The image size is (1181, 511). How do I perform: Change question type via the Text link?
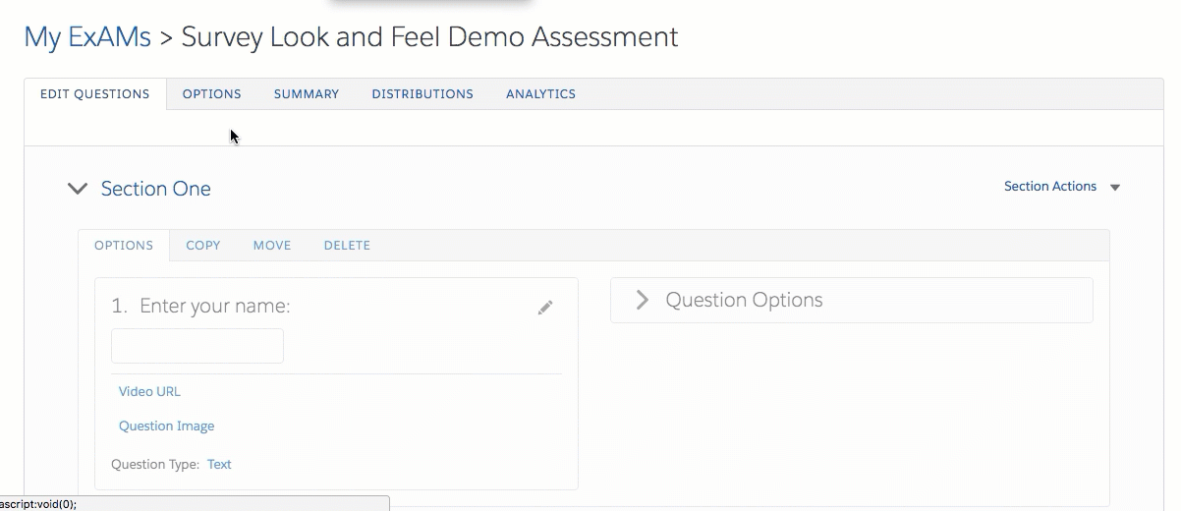pyautogui.click(x=219, y=465)
